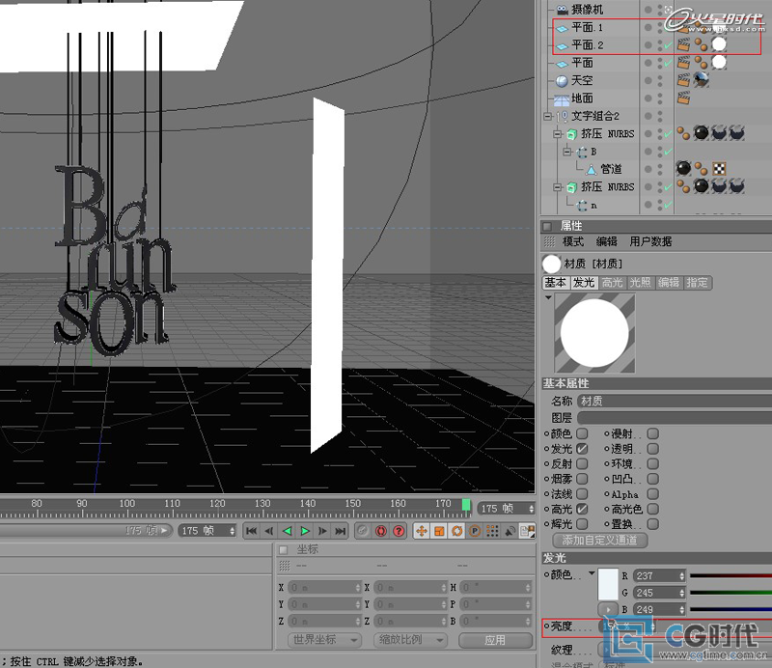Click the 添加自定义通道 button

(x=599, y=540)
